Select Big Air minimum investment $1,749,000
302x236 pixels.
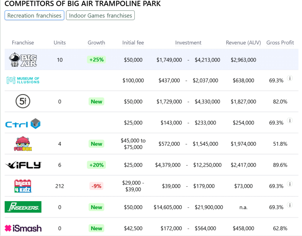(x=169, y=60)
